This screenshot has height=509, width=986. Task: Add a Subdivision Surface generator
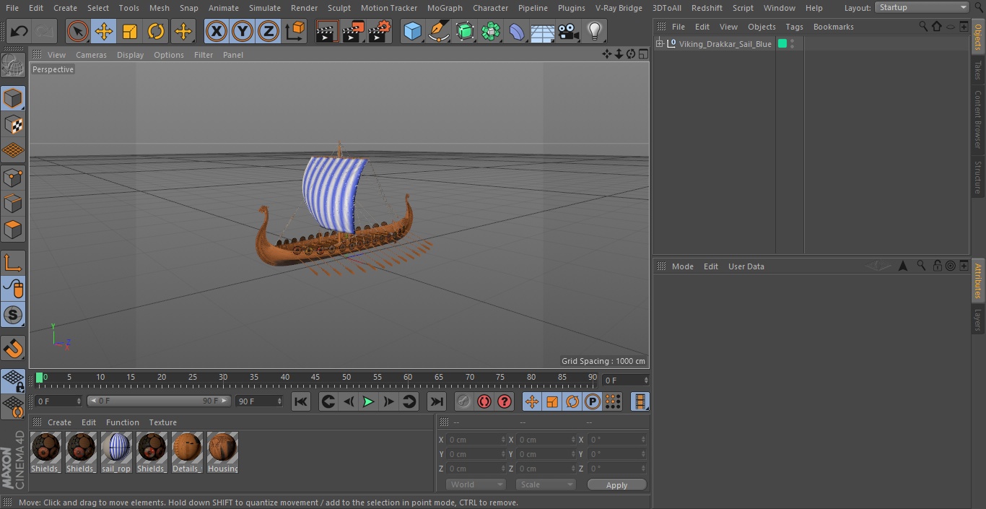tap(465, 31)
